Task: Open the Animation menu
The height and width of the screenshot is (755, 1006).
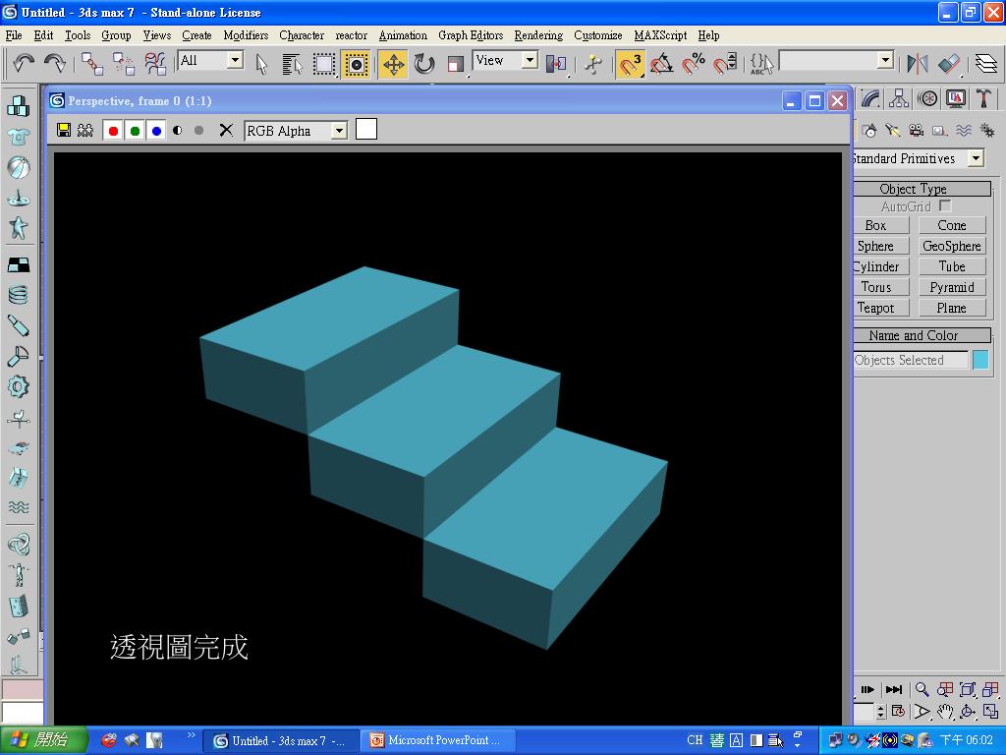Action: [403, 35]
